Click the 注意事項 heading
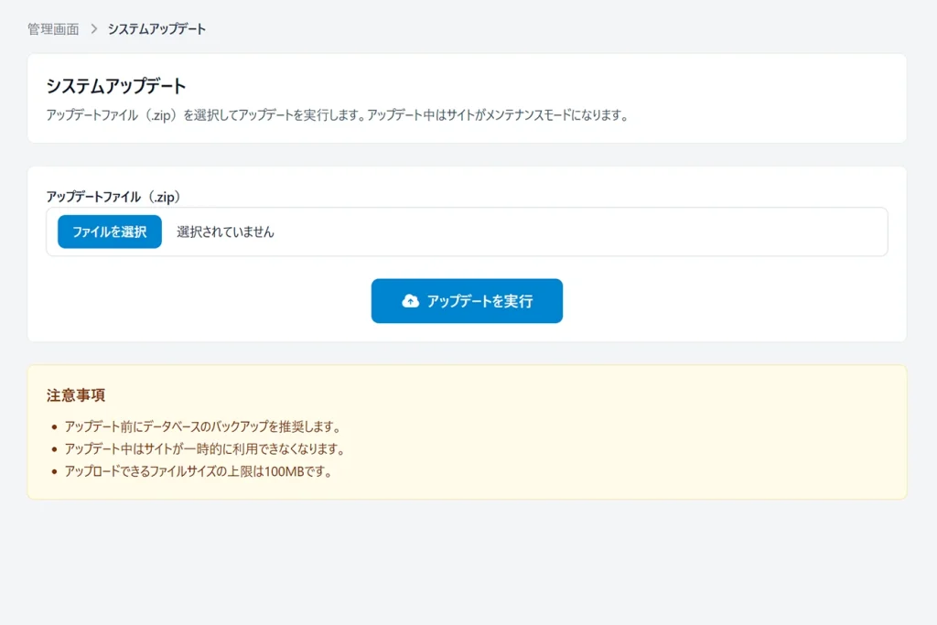This screenshot has width=937, height=625. [x=76, y=395]
